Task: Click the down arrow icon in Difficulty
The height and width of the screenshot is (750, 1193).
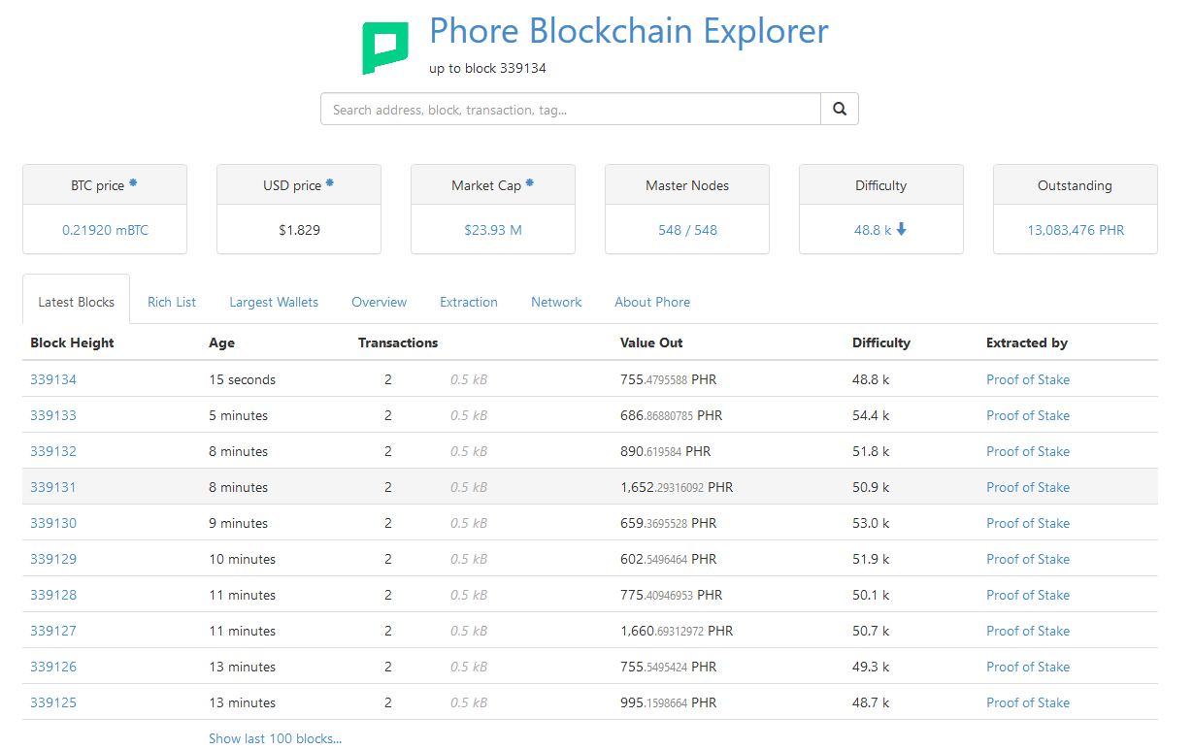Action: (902, 230)
